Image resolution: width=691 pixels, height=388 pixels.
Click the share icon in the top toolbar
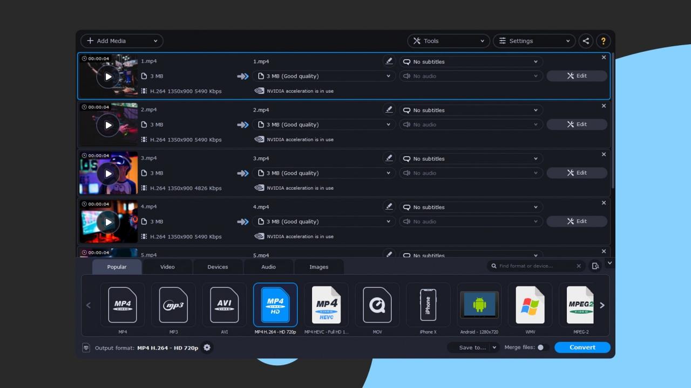pyautogui.click(x=586, y=41)
